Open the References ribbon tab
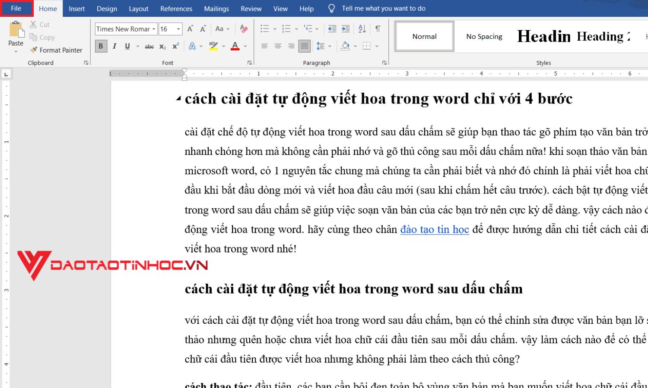Image resolution: width=648 pixels, height=388 pixels. (x=176, y=8)
